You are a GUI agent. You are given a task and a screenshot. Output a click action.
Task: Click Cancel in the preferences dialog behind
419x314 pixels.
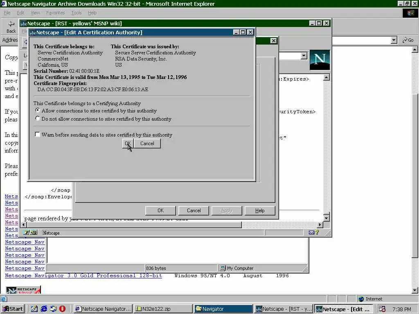pyautogui.click(x=194, y=211)
